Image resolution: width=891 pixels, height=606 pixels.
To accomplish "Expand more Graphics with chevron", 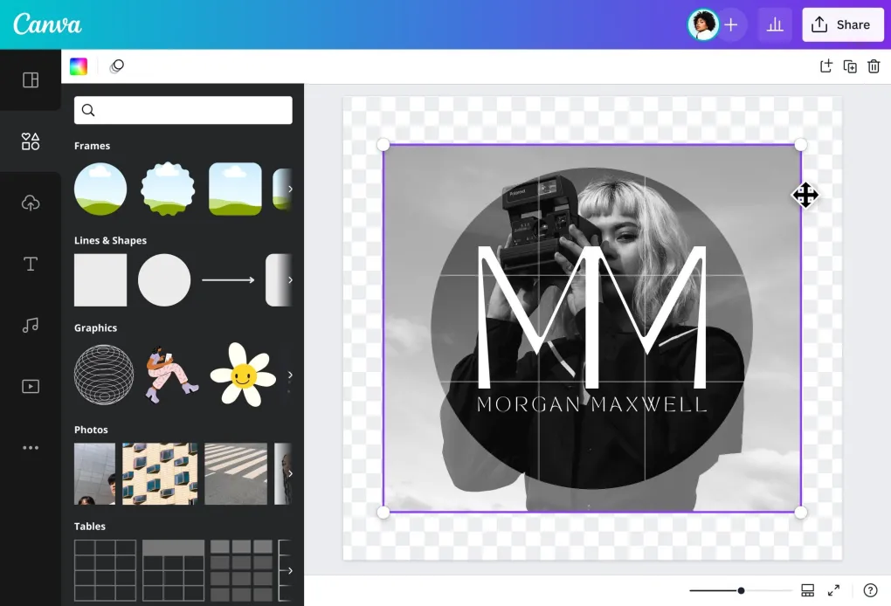I will pyautogui.click(x=290, y=375).
